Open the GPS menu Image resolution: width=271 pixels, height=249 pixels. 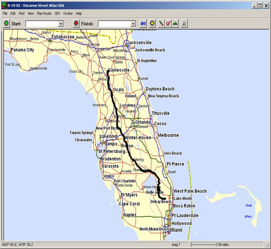(x=58, y=13)
